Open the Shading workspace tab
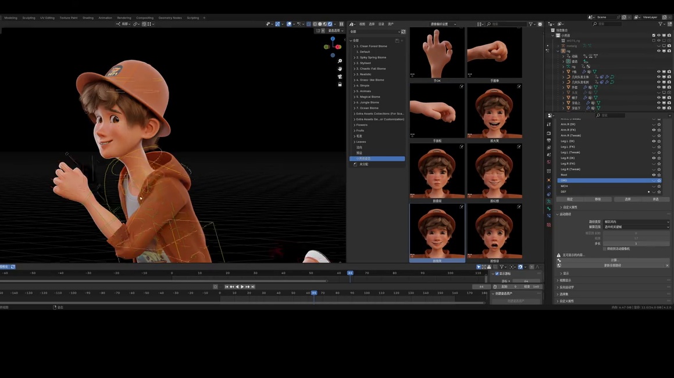The height and width of the screenshot is (378, 674). click(88, 18)
